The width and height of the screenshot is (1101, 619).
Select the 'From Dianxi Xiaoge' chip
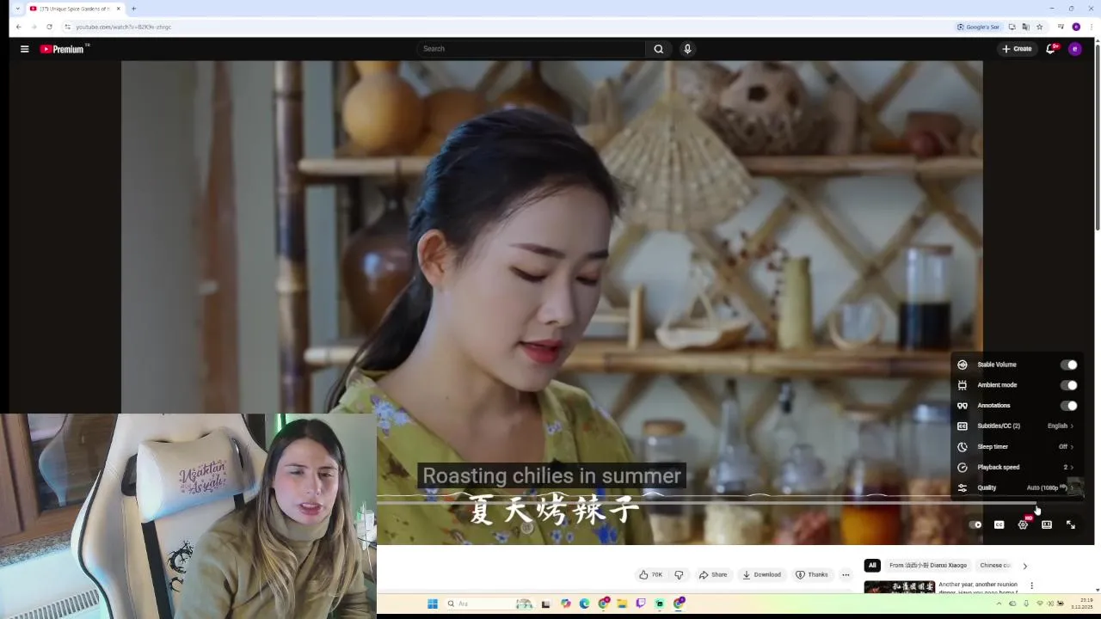928,566
